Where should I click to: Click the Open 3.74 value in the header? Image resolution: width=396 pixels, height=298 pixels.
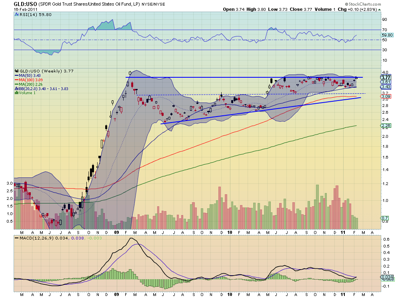(234, 9)
